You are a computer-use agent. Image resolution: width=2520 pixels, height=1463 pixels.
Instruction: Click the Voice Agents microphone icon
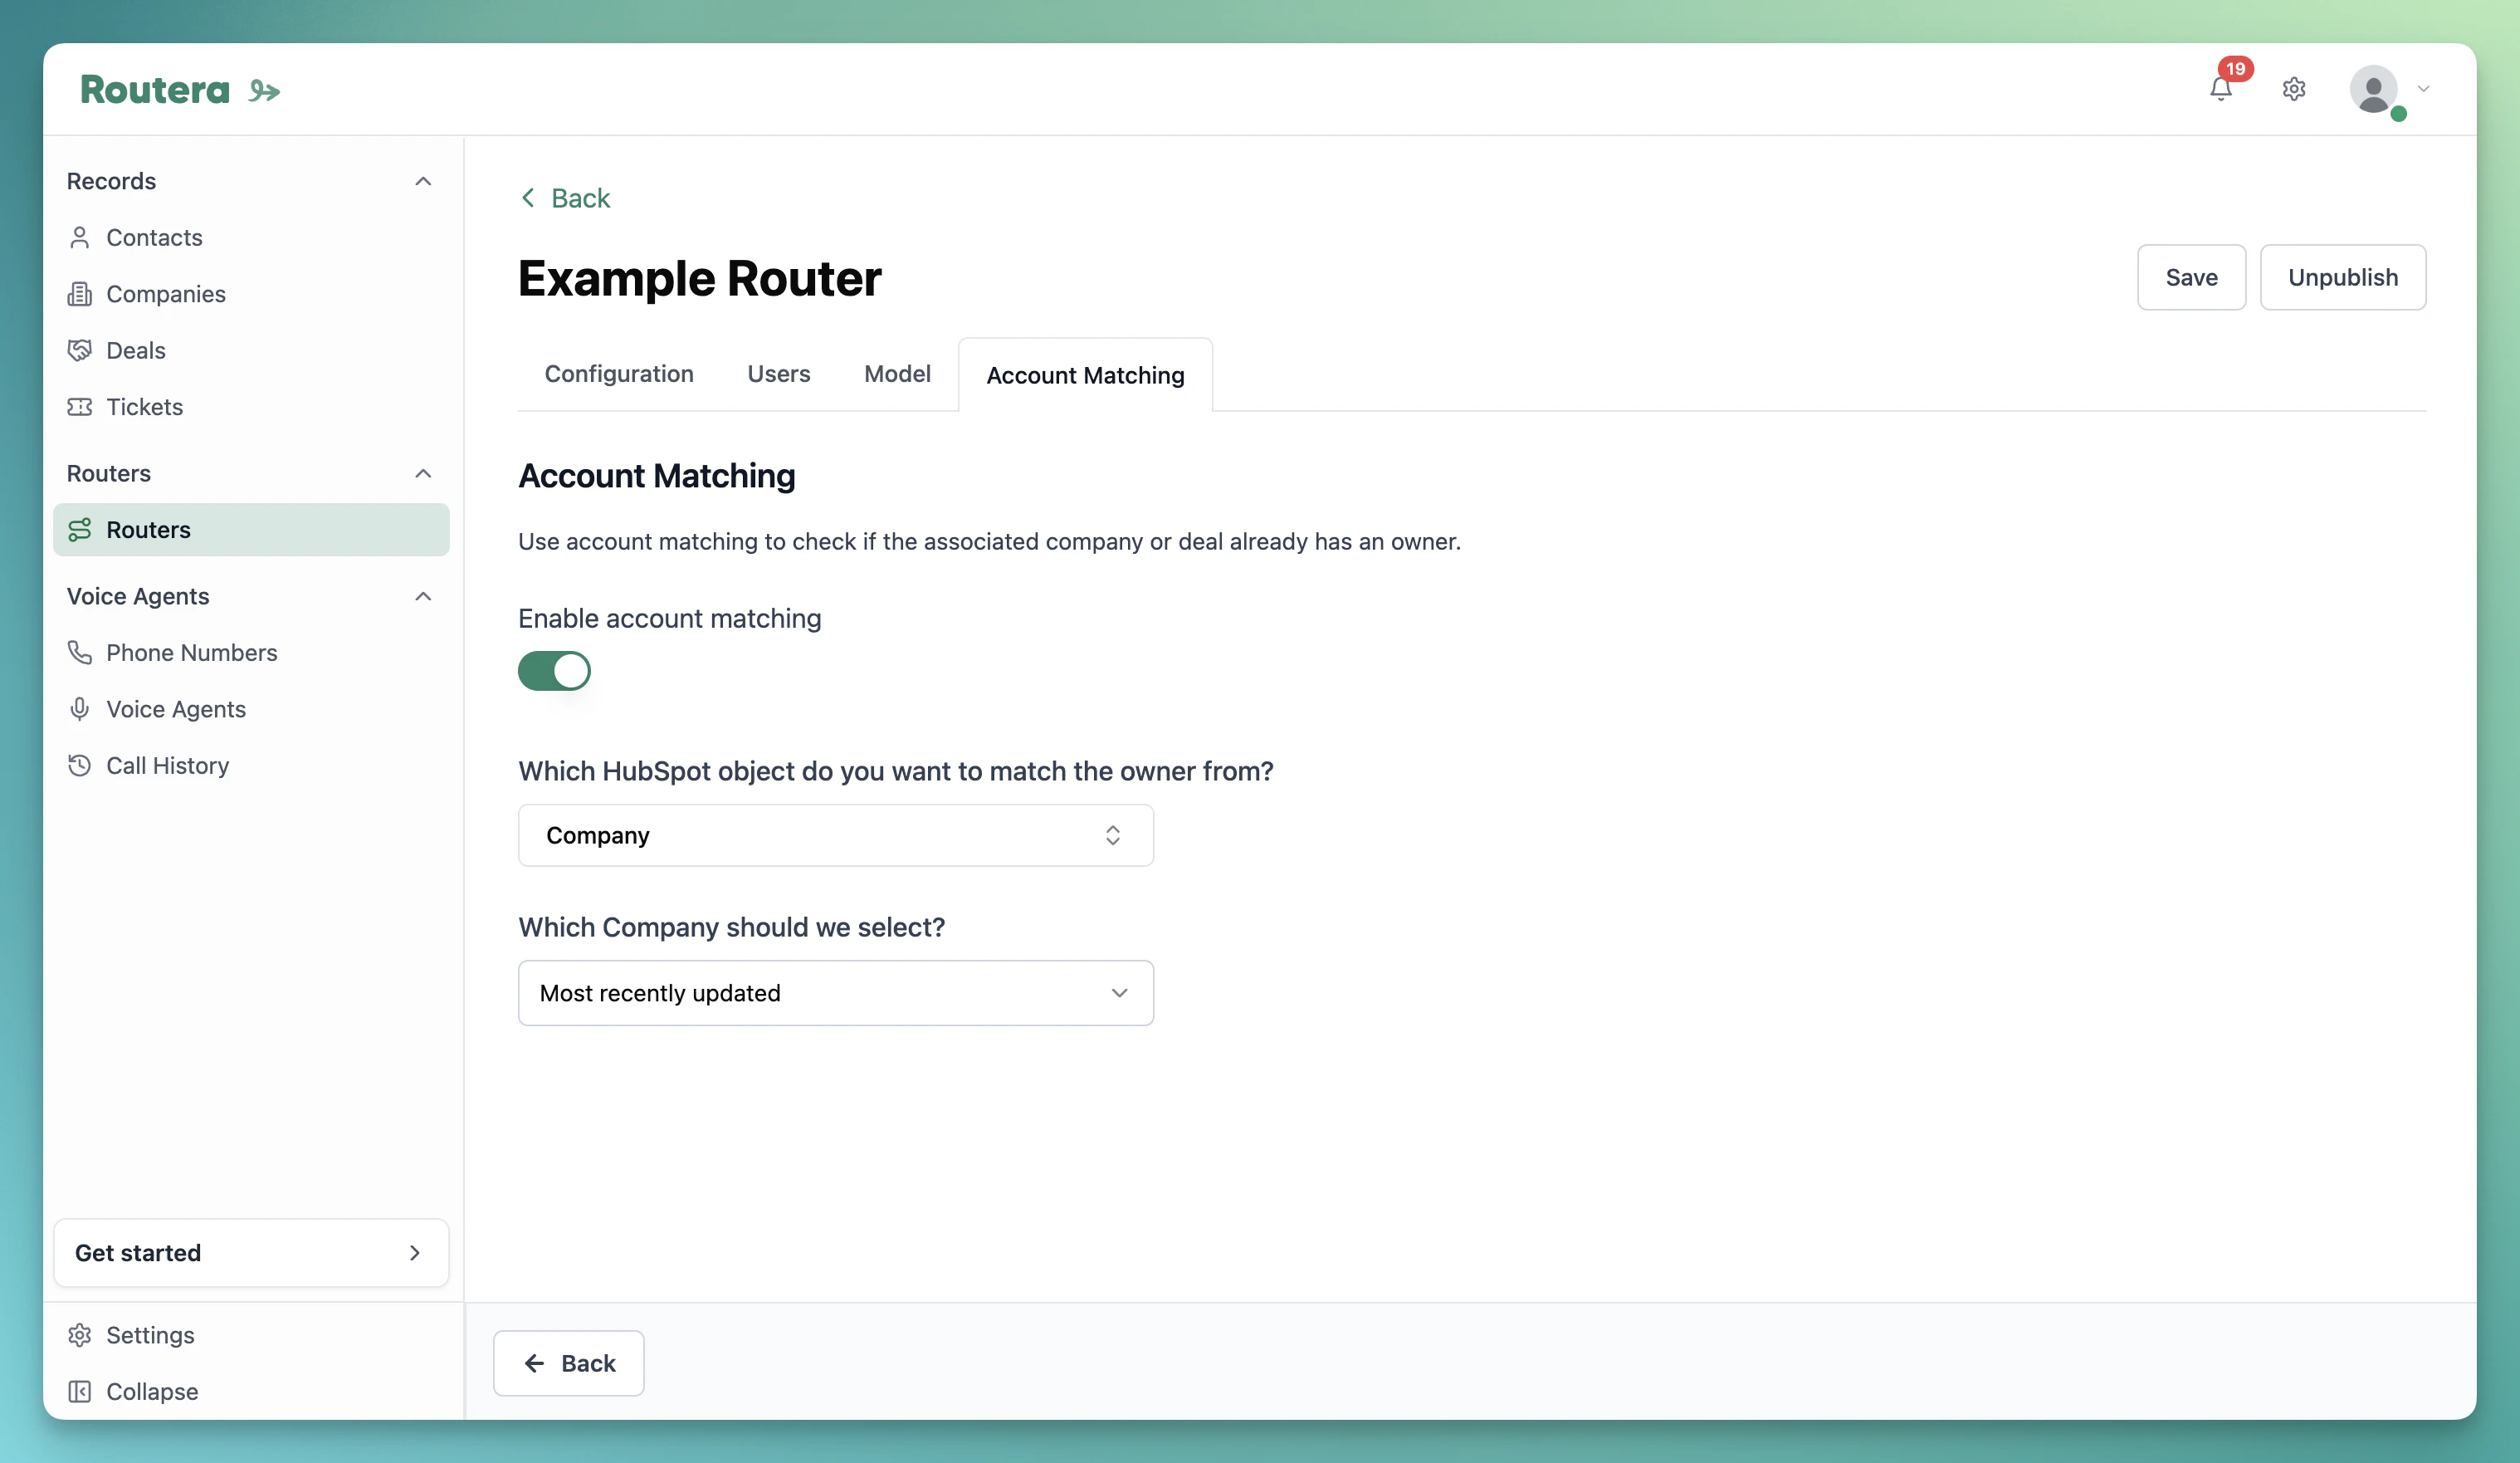point(80,709)
